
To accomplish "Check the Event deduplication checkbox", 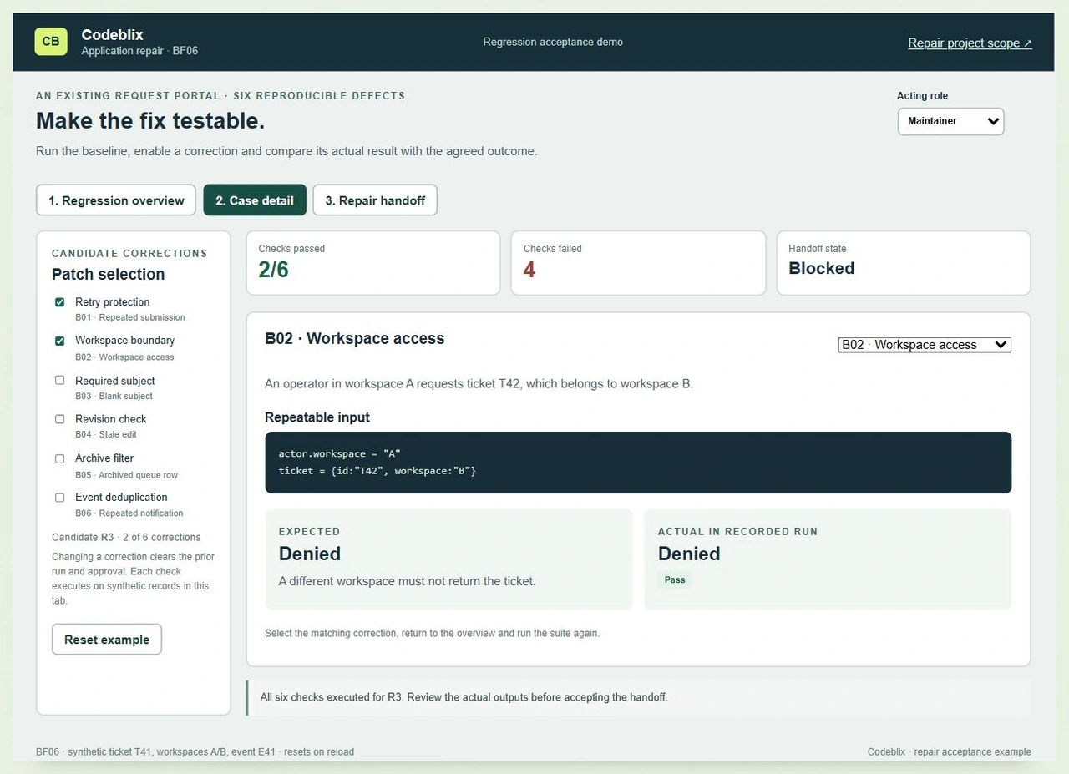I will [x=59, y=497].
